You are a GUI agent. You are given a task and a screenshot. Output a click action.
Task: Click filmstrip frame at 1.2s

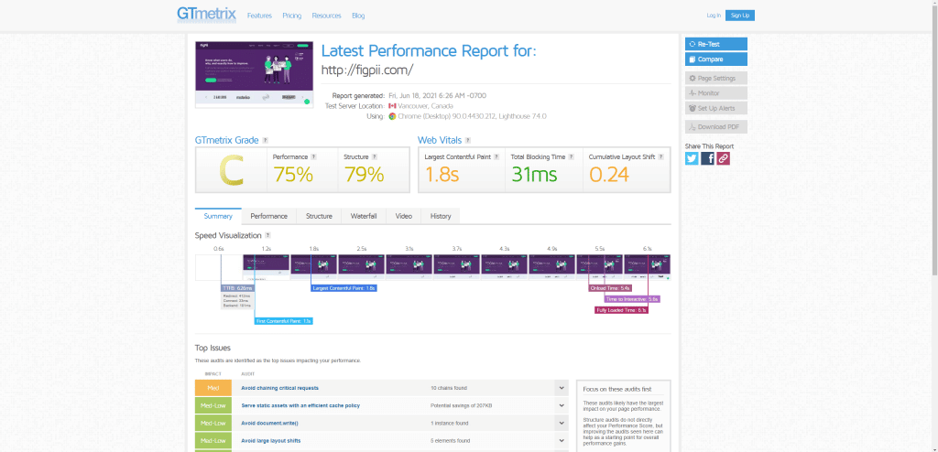pyautogui.click(x=267, y=267)
